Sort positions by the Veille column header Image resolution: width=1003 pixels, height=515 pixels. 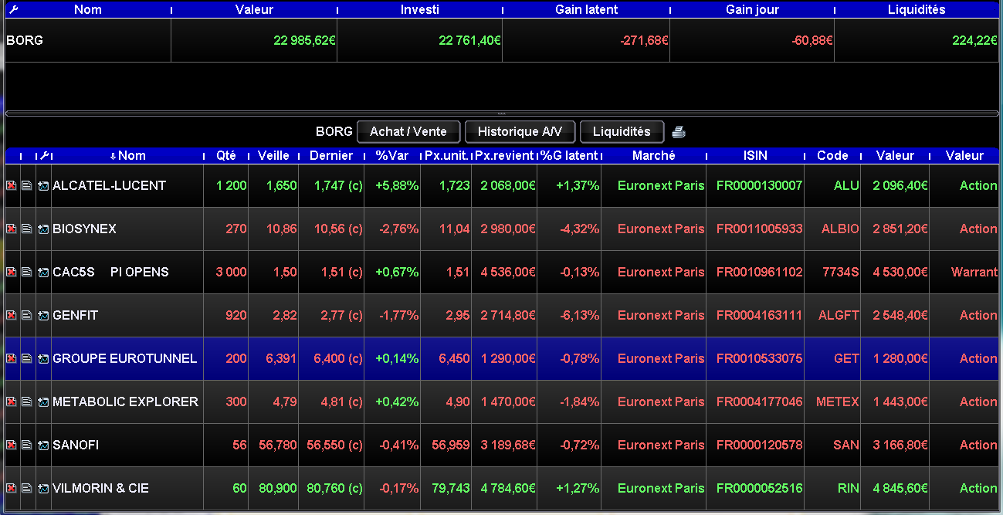pyautogui.click(x=274, y=155)
